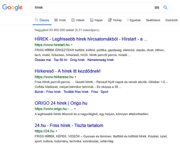Open the 'Friss' sitelink under Hírkereső
180x147 pixels.
point(94,92)
